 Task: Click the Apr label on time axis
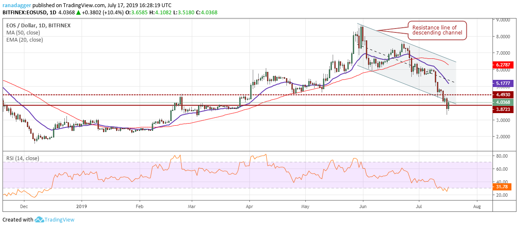tap(250, 207)
